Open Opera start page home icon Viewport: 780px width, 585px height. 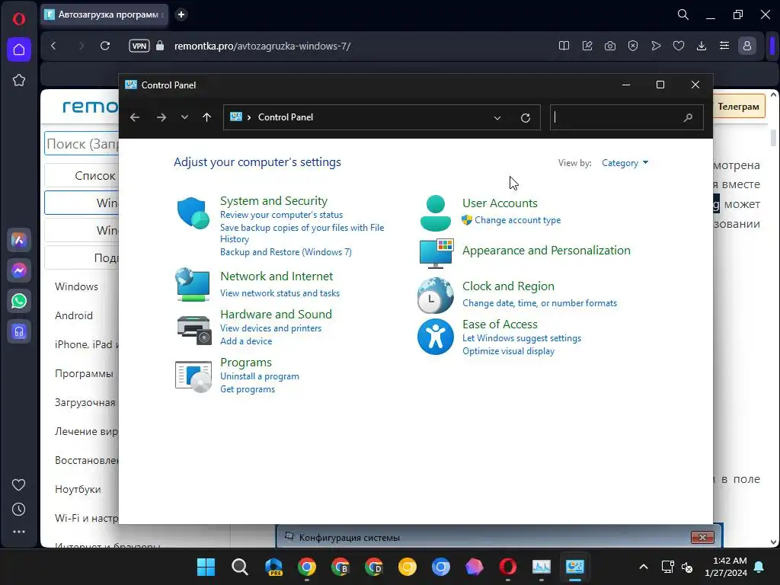pyautogui.click(x=19, y=50)
